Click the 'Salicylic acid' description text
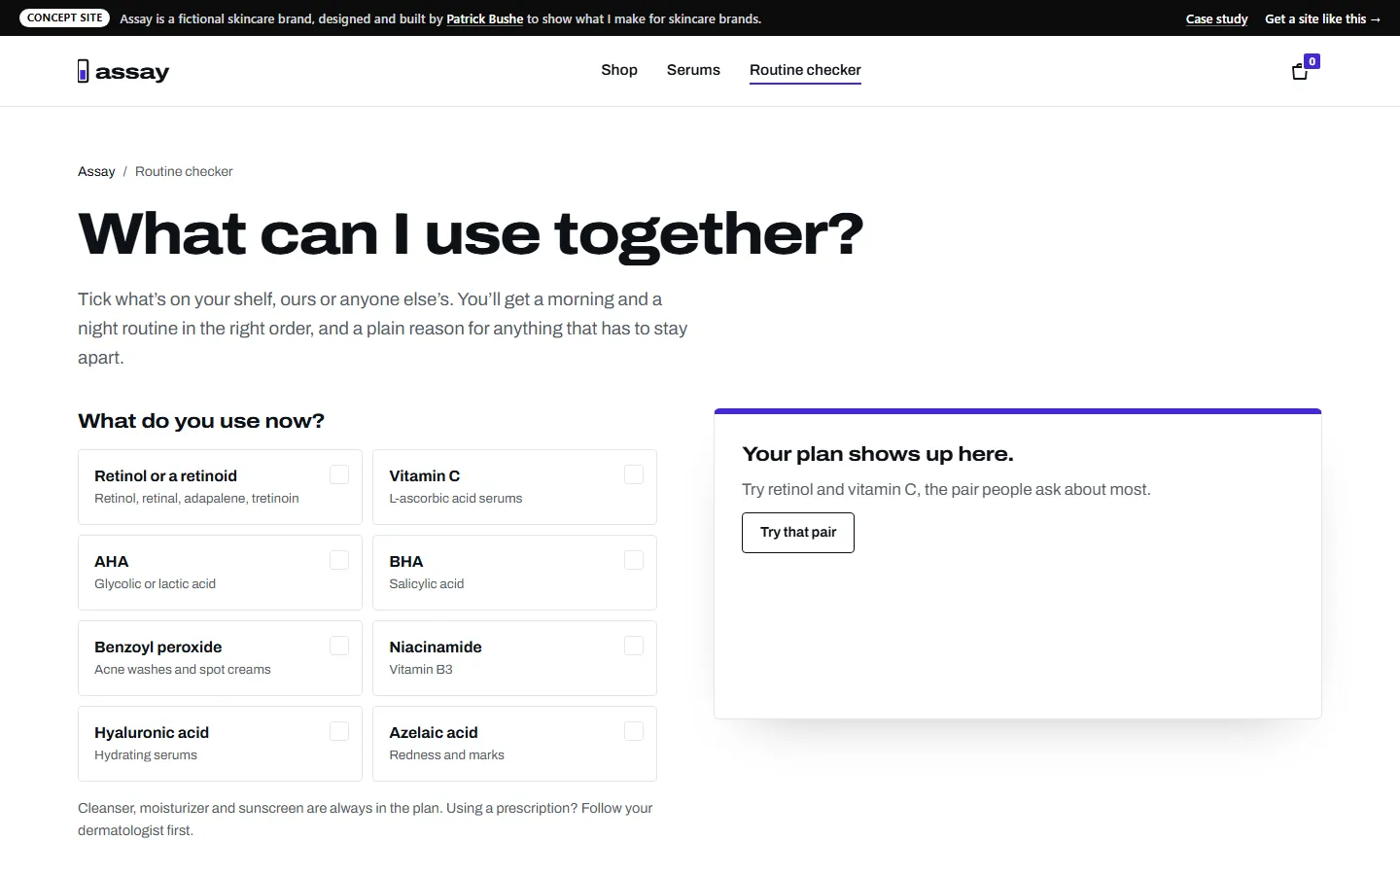Viewport: 1400px width, 875px height. pyautogui.click(x=427, y=583)
